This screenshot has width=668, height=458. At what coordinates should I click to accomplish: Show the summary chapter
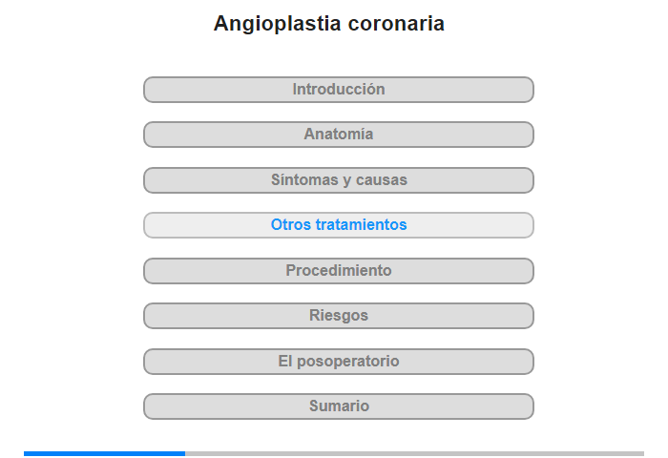(339, 406)
